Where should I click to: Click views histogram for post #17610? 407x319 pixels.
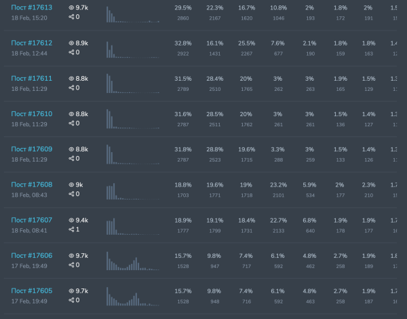coord(133,119)
